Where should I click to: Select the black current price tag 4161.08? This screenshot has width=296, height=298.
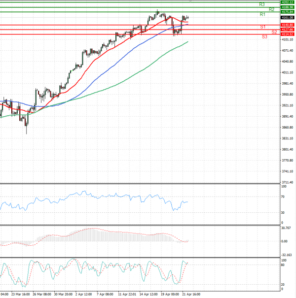[x=287, y=17]
